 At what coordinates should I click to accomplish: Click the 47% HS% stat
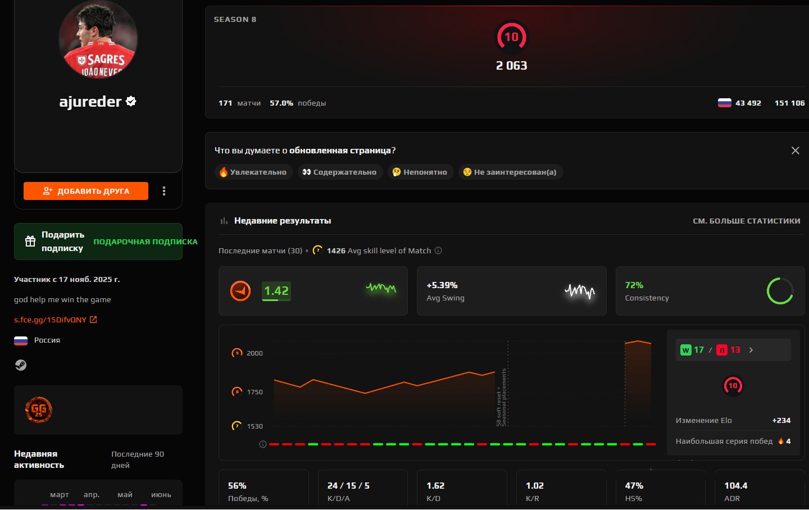[x=634, y=486]
